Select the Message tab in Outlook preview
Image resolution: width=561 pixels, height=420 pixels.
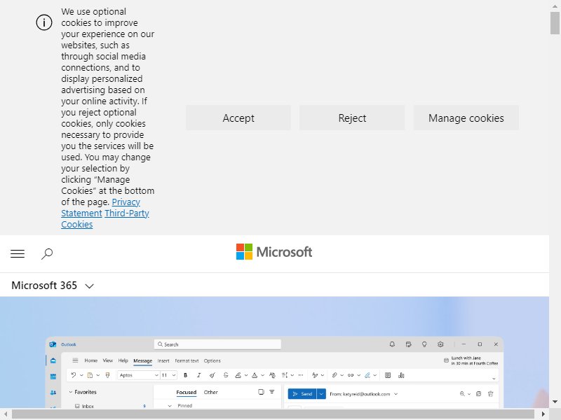[x=143, y=360]
